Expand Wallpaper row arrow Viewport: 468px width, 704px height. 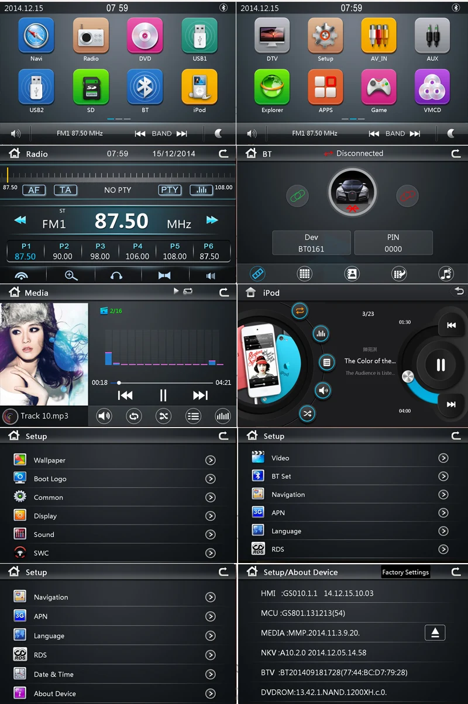(x=211, y=460)
